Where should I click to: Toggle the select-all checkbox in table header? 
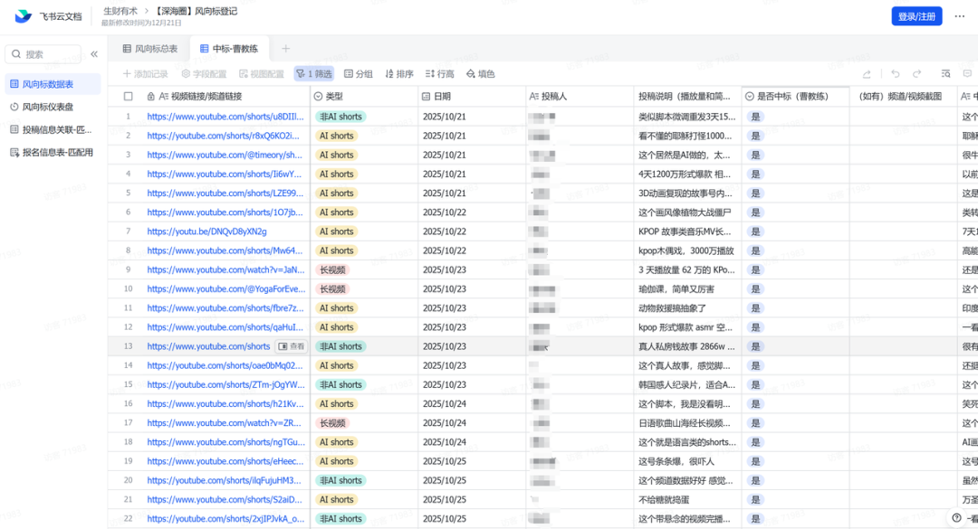coord(128,97)
